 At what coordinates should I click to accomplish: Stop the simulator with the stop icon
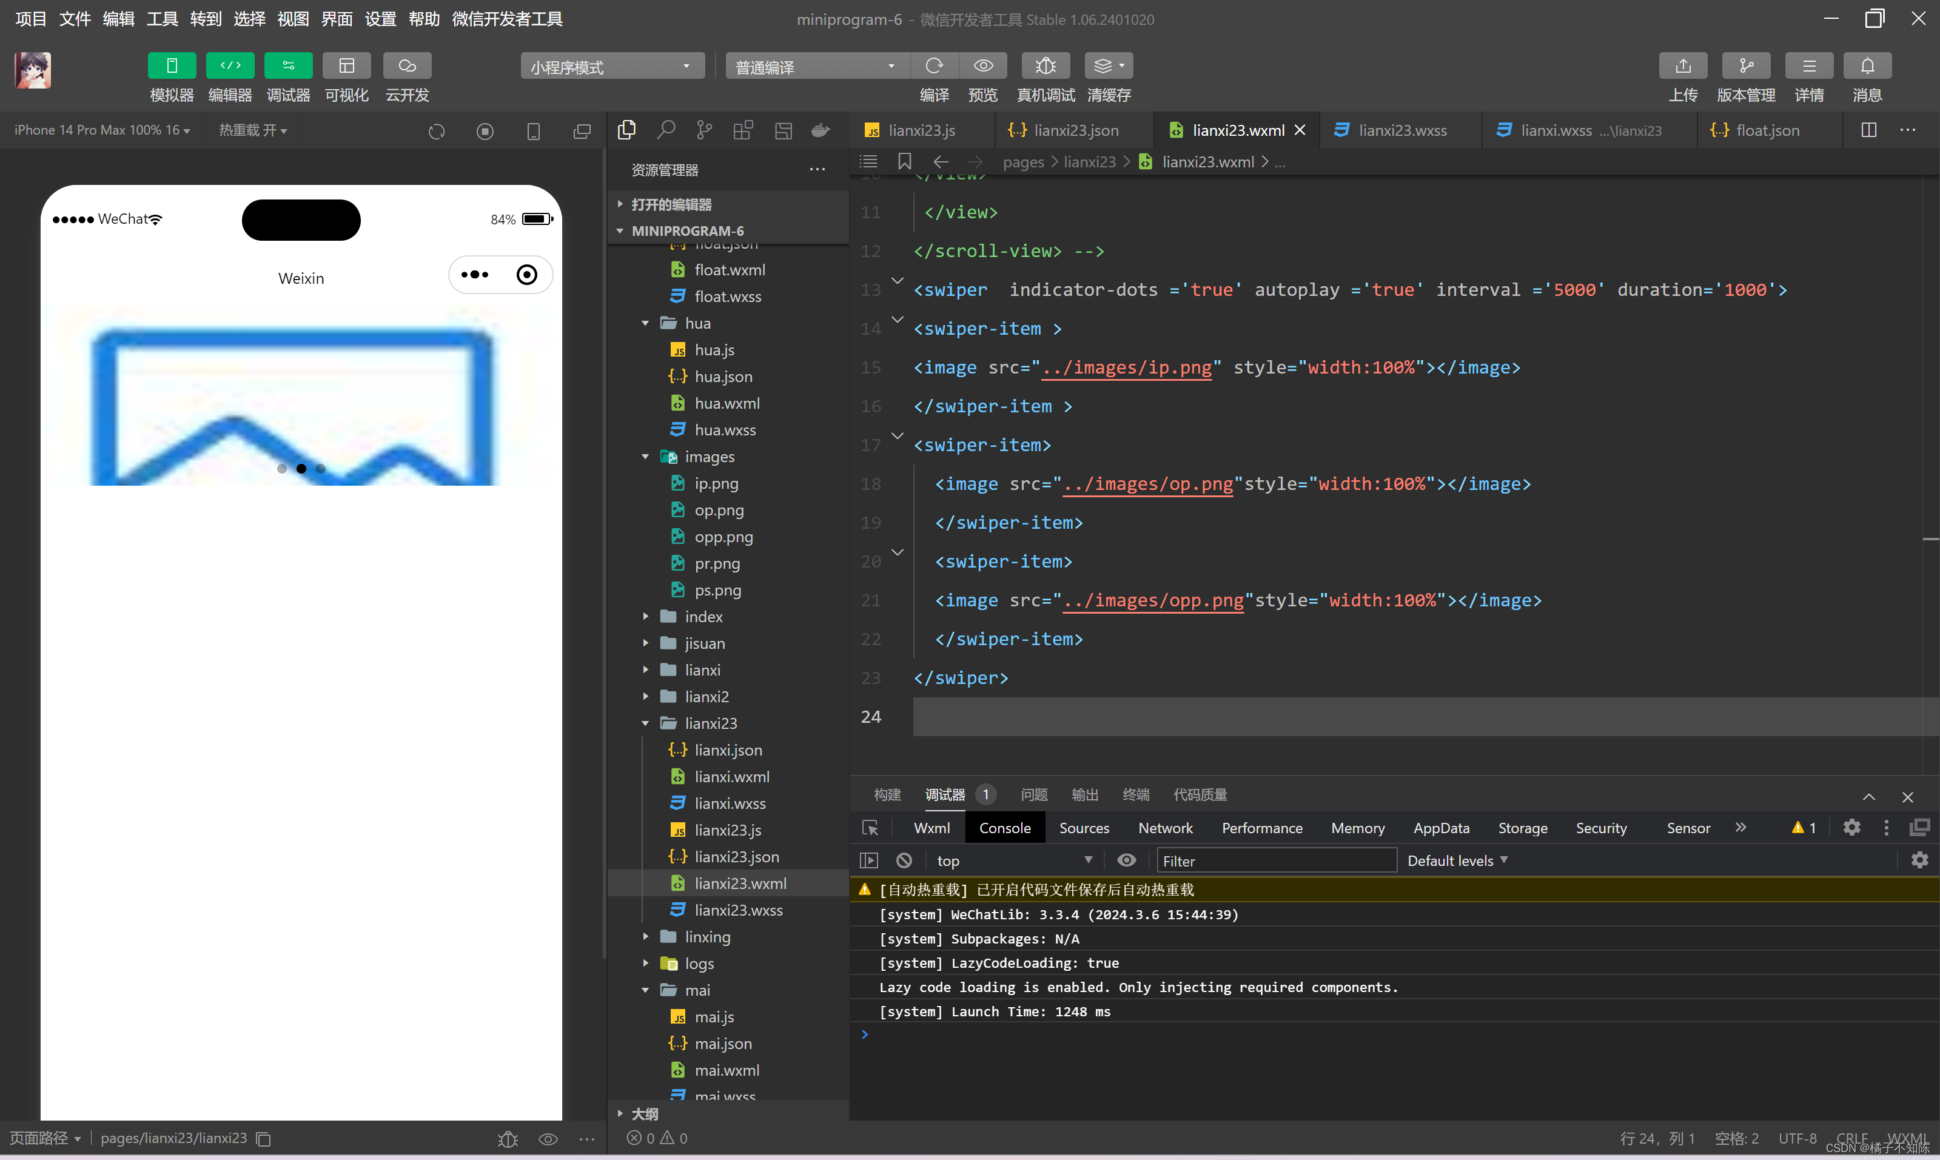click(485, 132)
